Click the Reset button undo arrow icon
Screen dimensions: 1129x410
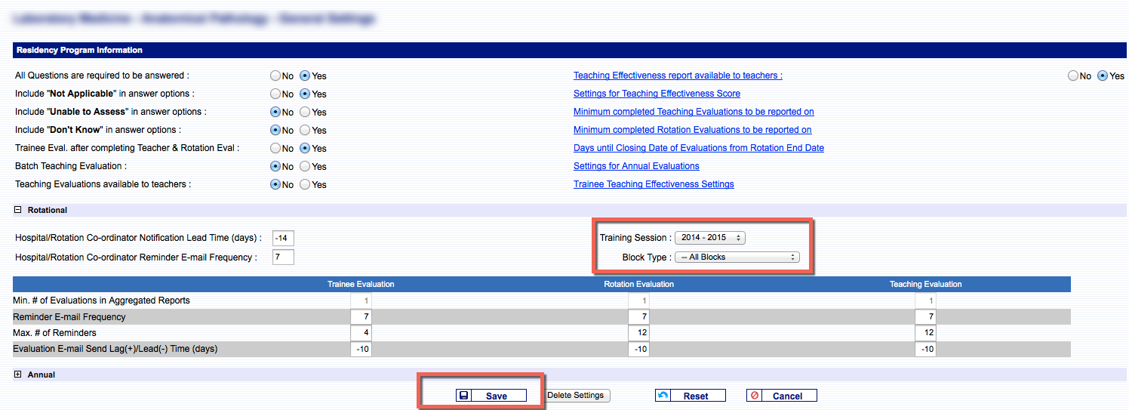click(663, 396)
